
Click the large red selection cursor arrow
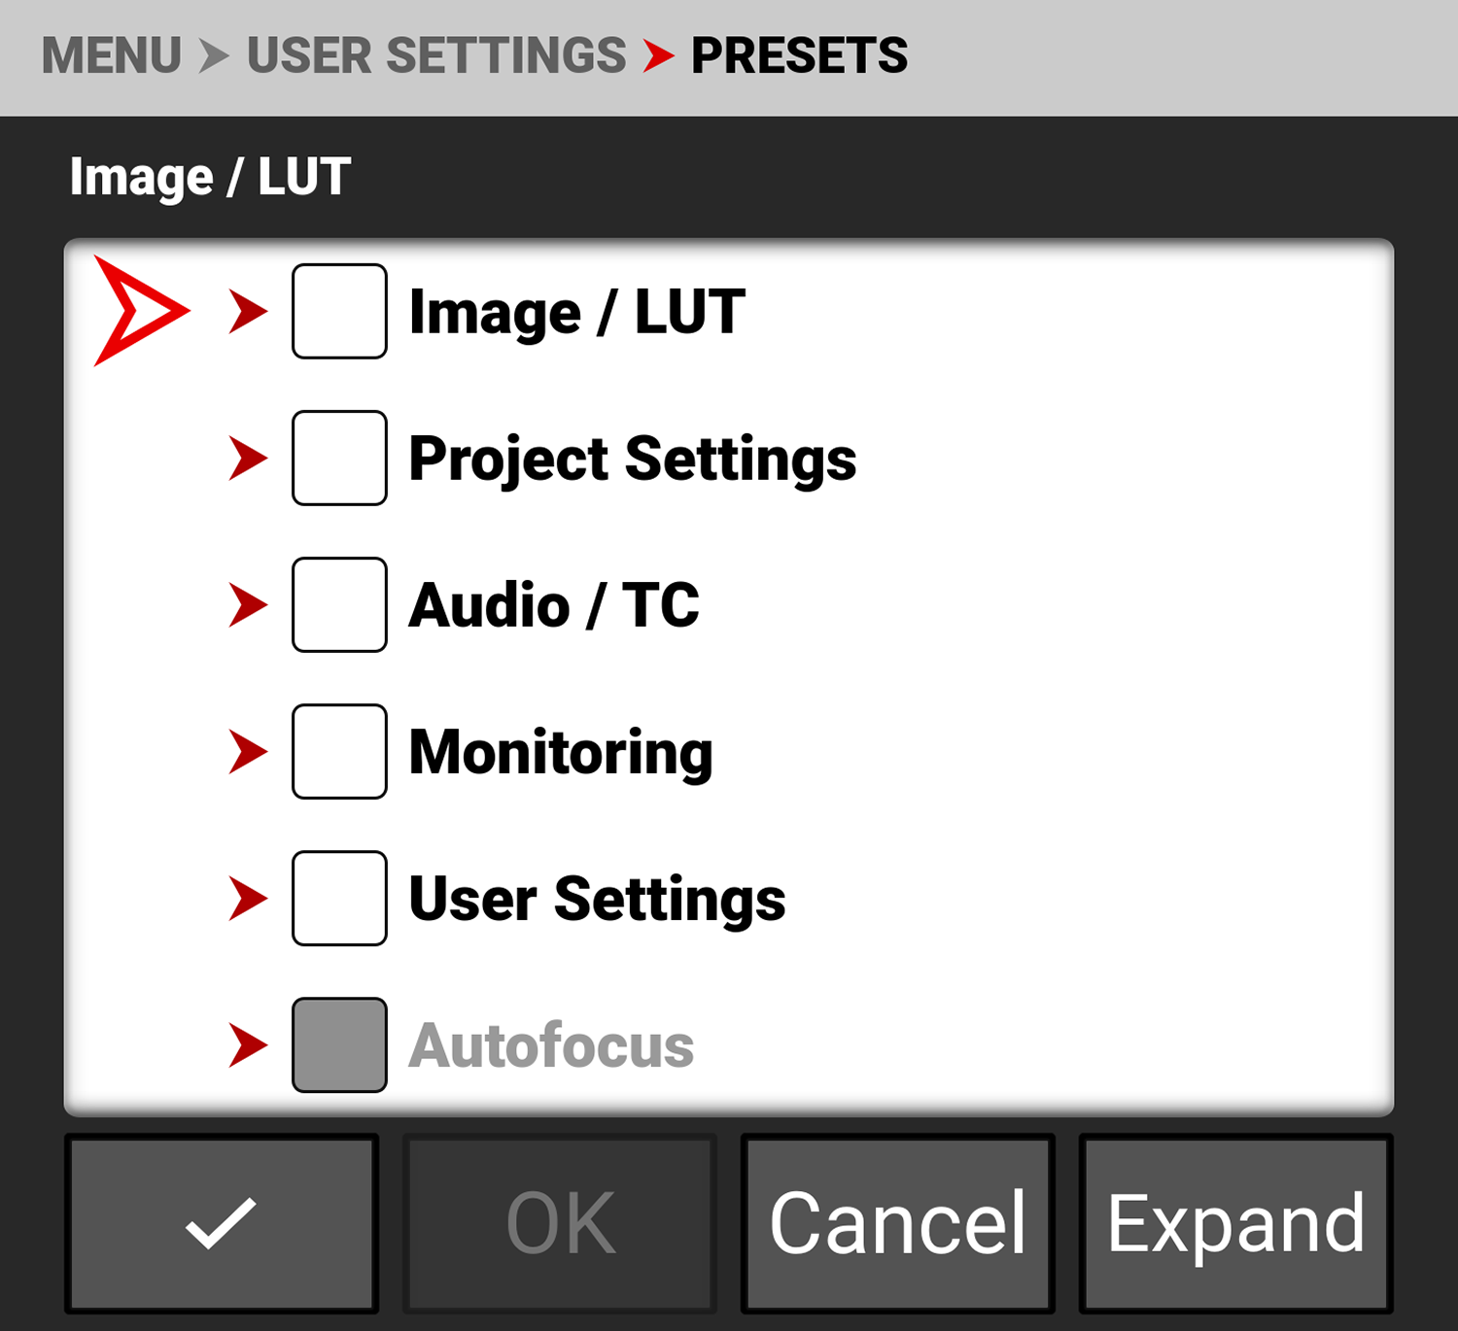tap(139, 311)
